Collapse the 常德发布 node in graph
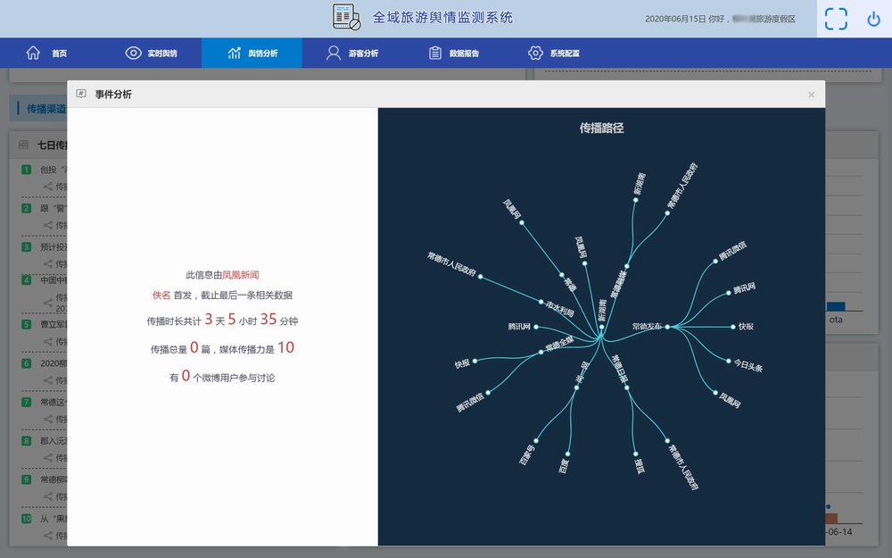 pyautogui.click(x=667, y=327)
